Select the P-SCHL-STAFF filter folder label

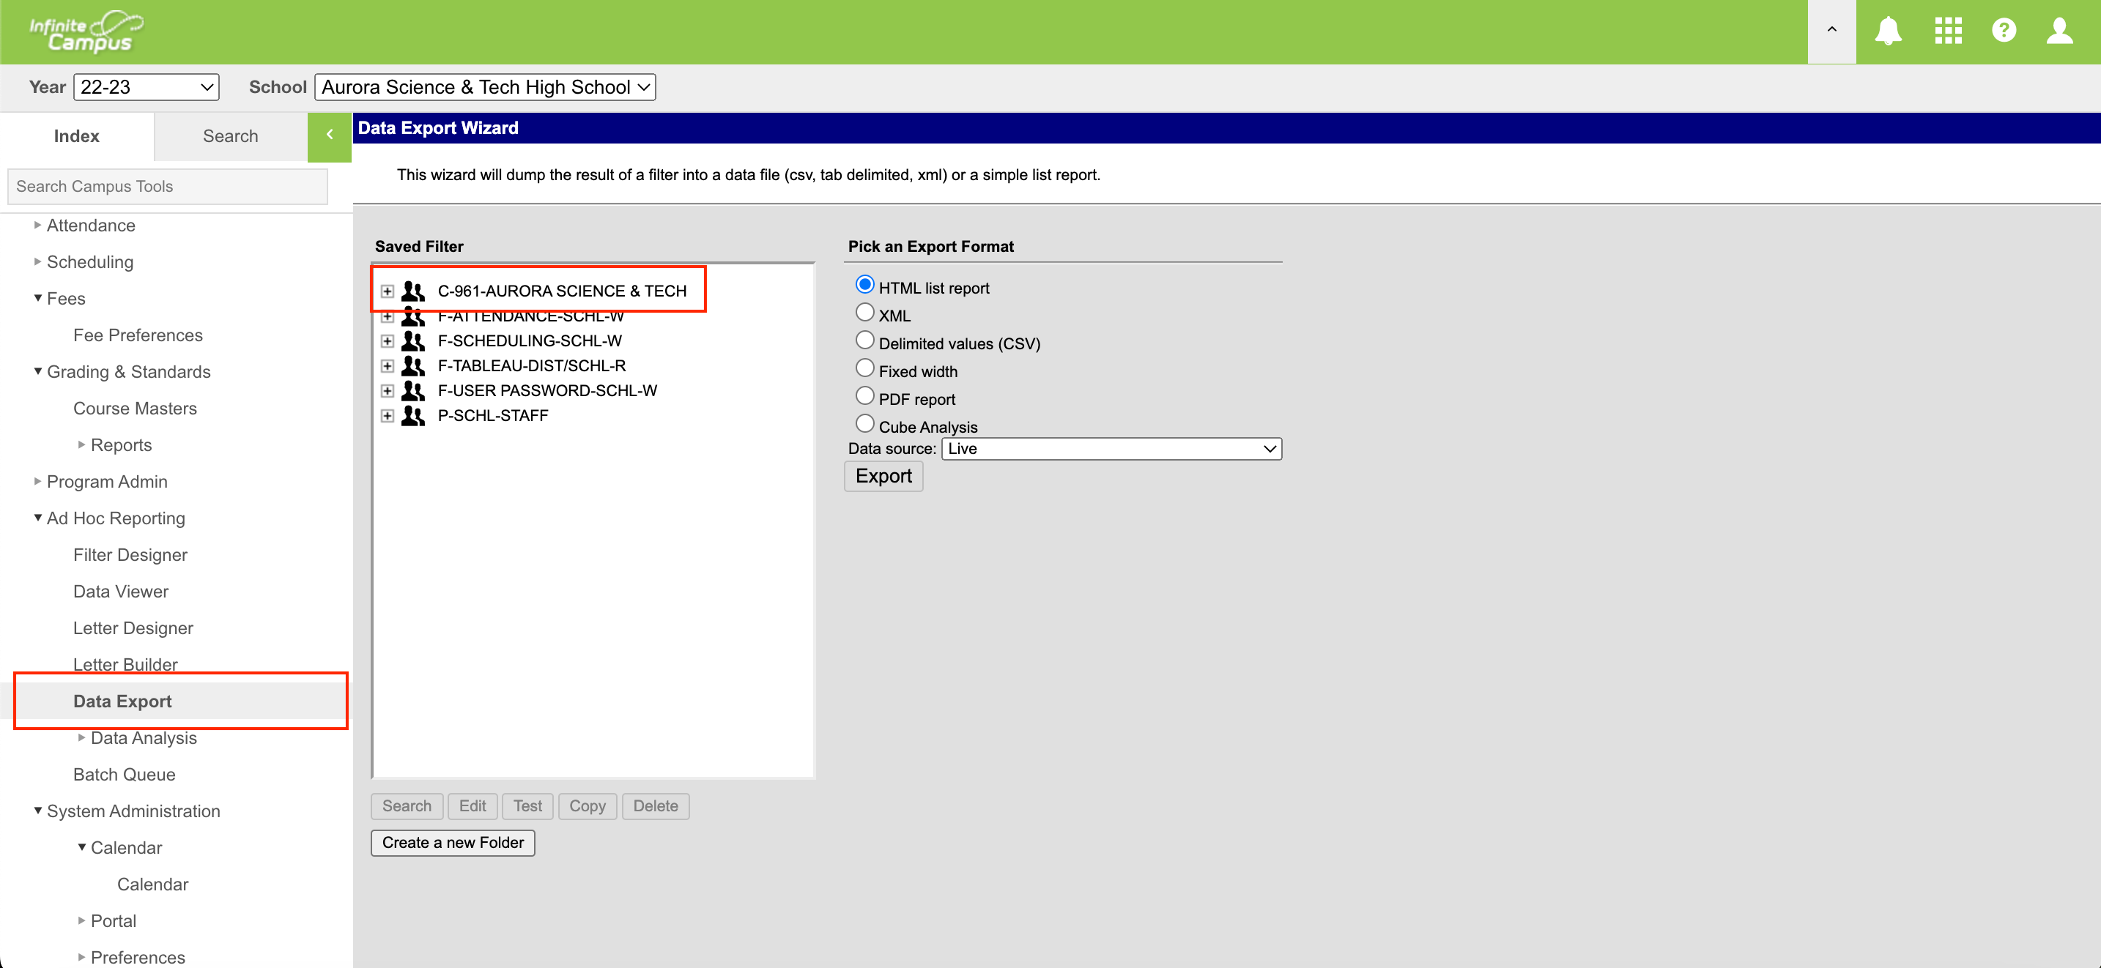(492, 416)
